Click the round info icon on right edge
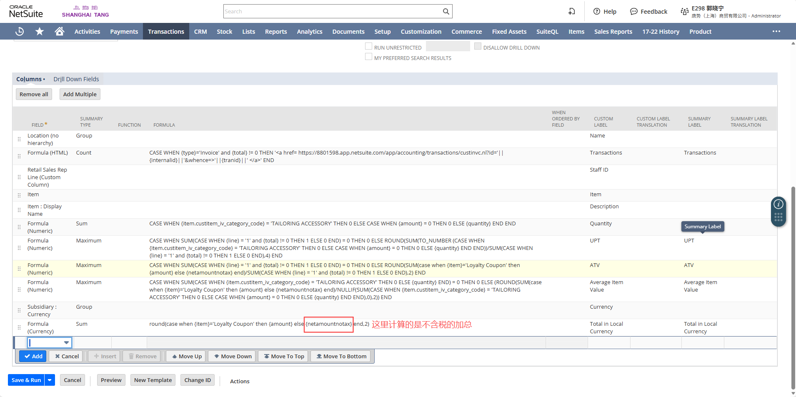The height and width of the screenshot is (397, 796). pos(778,204)
